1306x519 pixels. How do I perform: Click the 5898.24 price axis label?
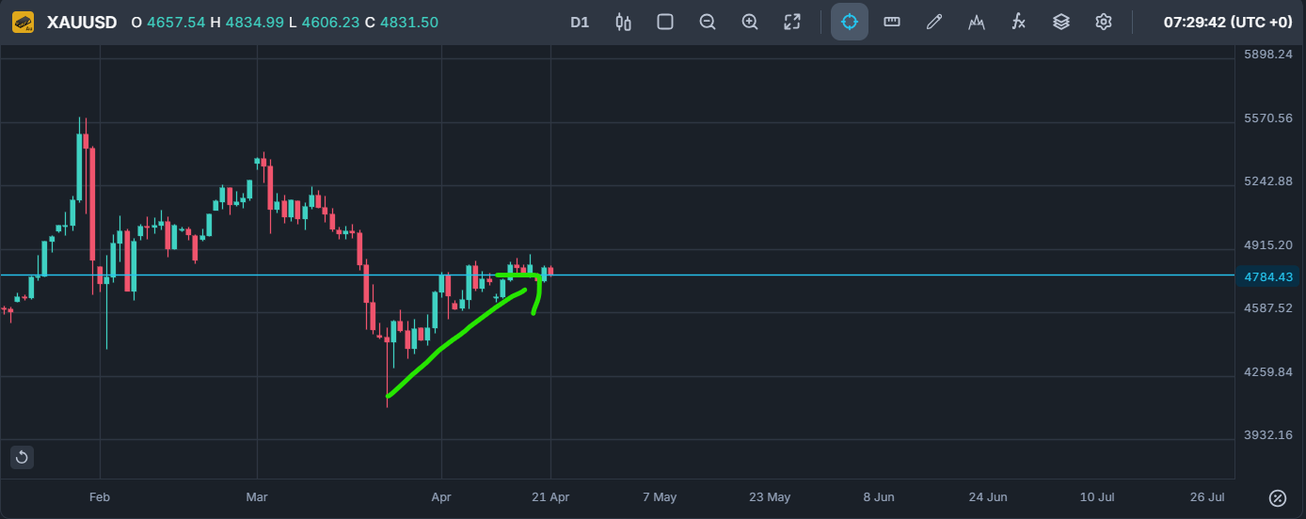pyautogui.click(x=1268, y=55)
